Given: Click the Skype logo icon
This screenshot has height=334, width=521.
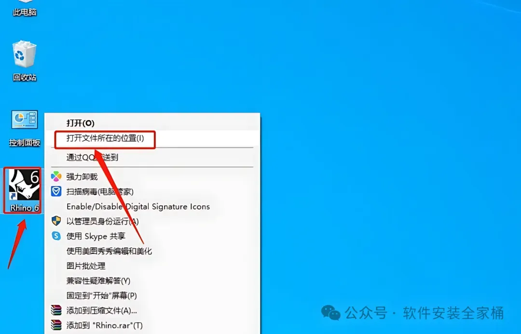Looking at the screenshot, I should (56, 236).
